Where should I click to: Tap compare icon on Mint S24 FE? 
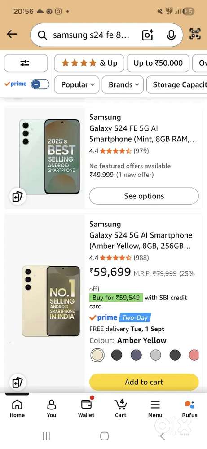pyautogui.click(x=18, y=197)
